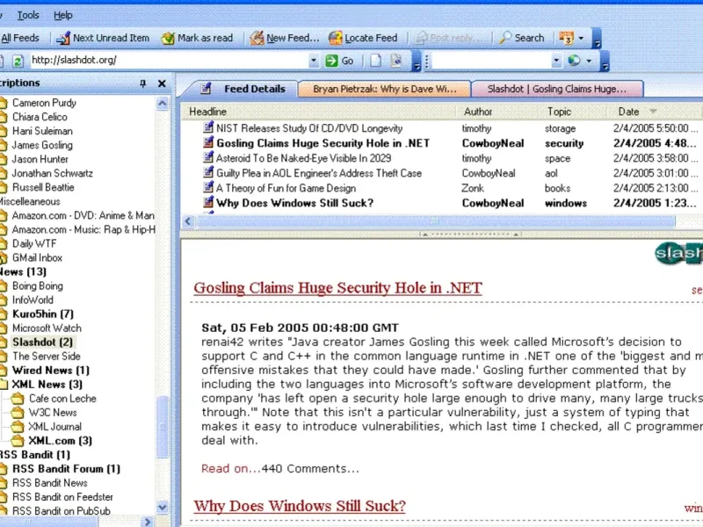Click the New Feed toolbar button
Image resolution: width=703 pixels, height=527 pixels.
point(285,38)
